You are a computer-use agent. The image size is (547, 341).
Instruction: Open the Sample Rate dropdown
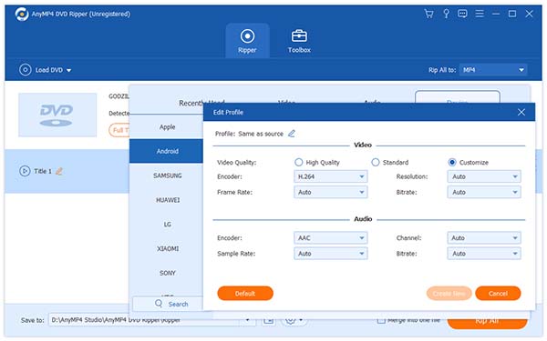(x=331, y=254)
